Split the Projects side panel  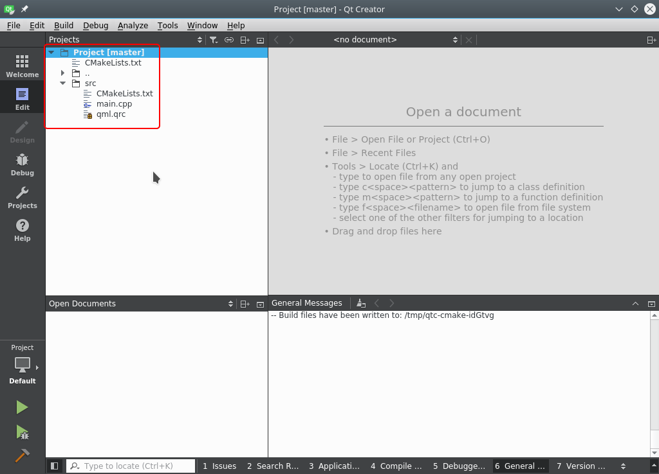tap(245, 40)
